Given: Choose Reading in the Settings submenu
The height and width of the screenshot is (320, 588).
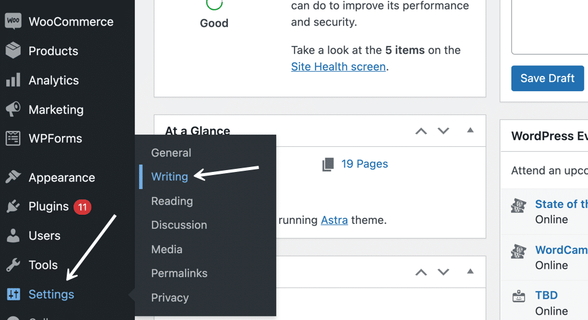Looking at the screenshot, I should click(x=171, y=201).
